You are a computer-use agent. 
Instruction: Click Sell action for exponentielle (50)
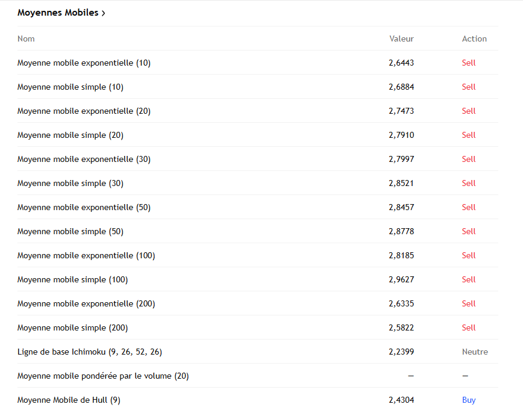(469, 207)
